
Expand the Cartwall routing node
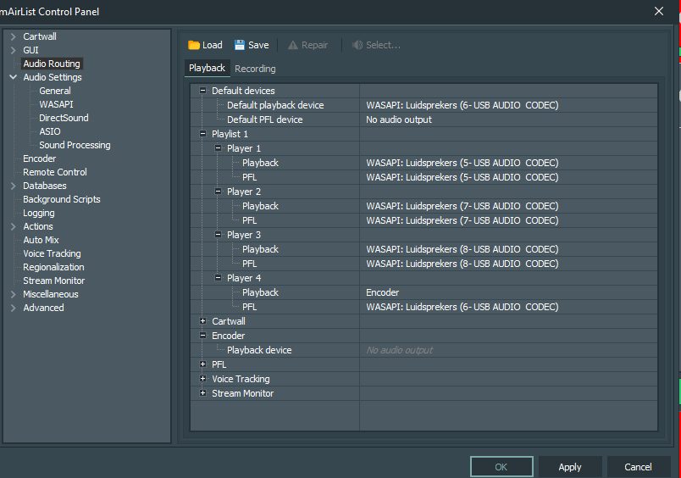click(x=202, y=321)
